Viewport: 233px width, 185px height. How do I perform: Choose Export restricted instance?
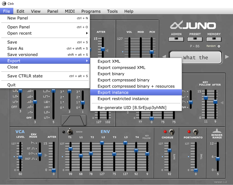[136, 99]
